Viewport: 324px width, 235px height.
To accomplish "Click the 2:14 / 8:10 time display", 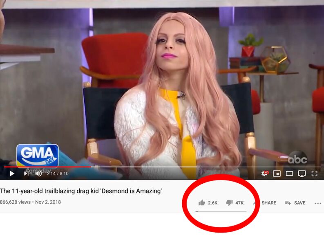I will (x=58, y=174).
